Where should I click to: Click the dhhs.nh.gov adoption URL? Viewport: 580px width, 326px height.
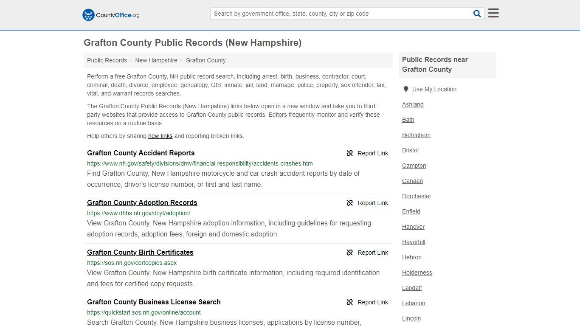138,213
